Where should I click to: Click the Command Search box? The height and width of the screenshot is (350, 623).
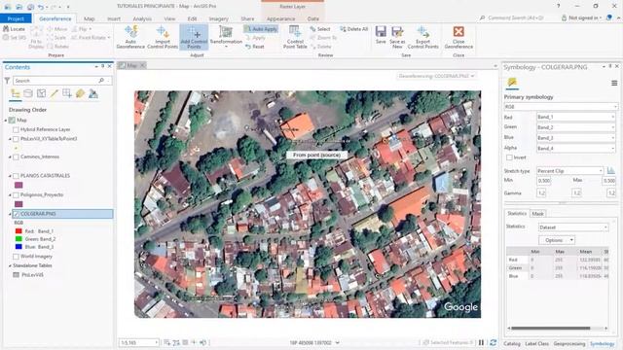[517, 17]
